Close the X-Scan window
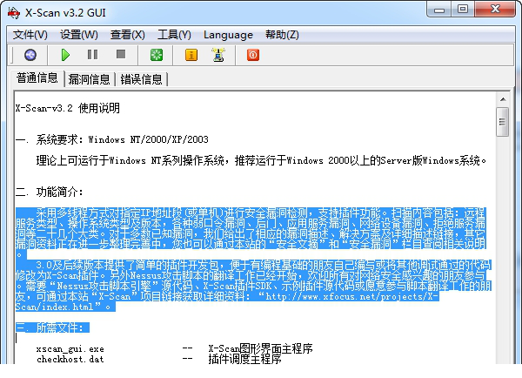 tap(496, 9)
